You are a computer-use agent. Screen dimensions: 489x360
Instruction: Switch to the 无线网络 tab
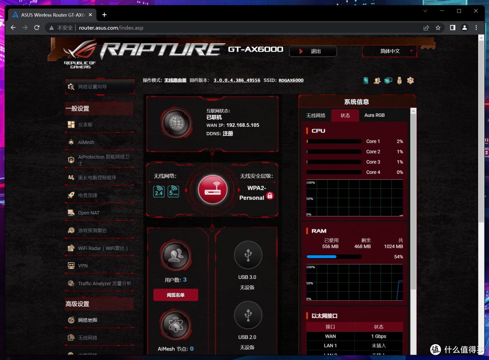coord(316,115)
